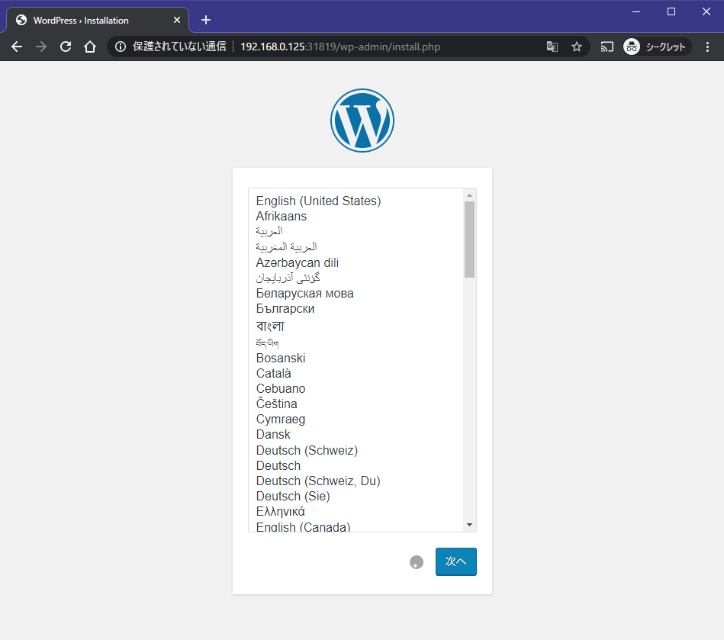Select English (United States)

356,201
